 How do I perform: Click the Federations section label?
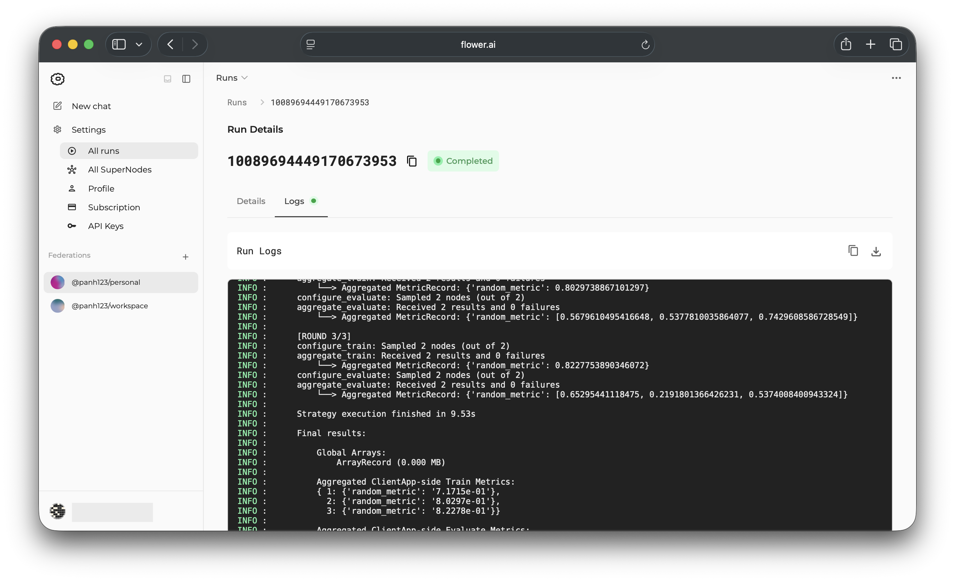coord(69,255)
